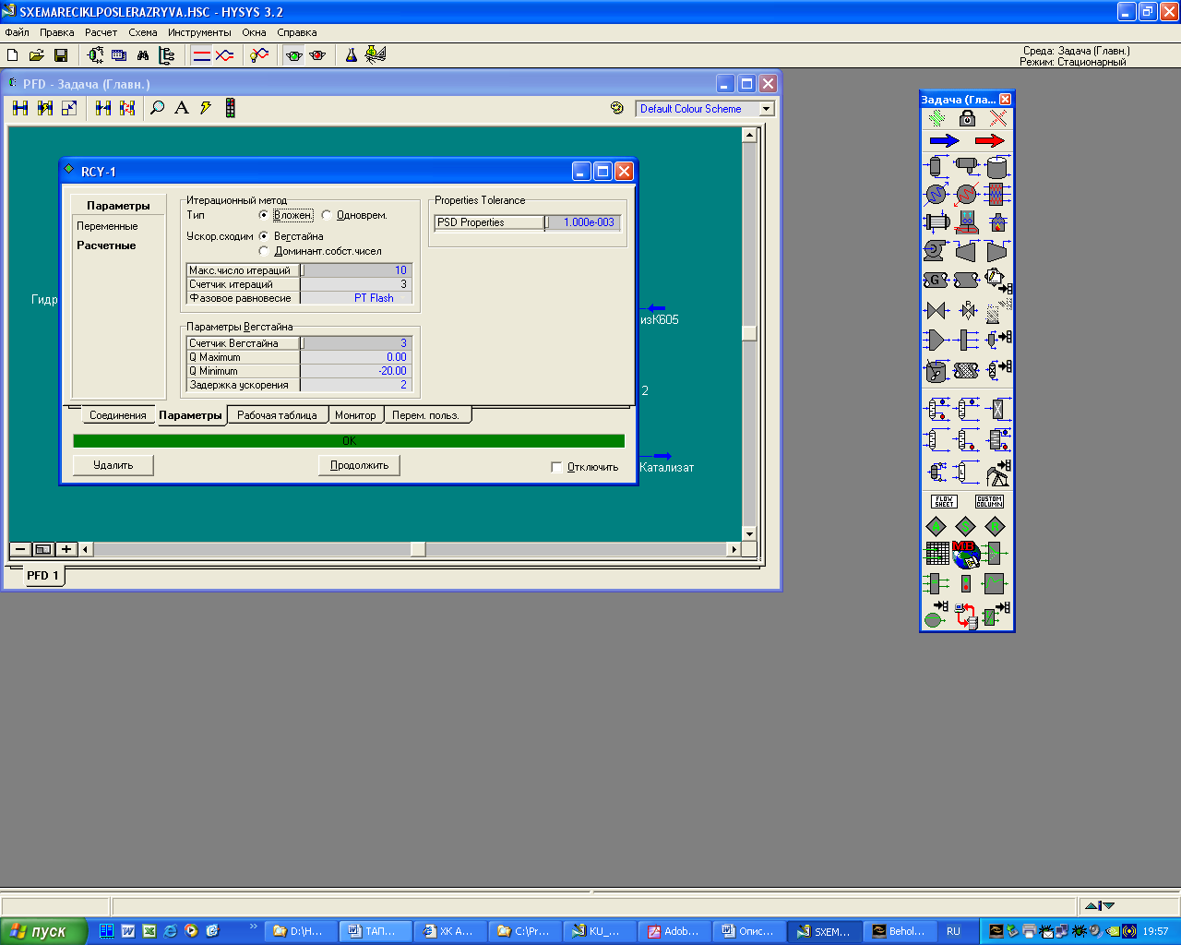1181x945 pixels.
Task: Select the text 'A' annotation tool
Action: click(x=182, y=108)
